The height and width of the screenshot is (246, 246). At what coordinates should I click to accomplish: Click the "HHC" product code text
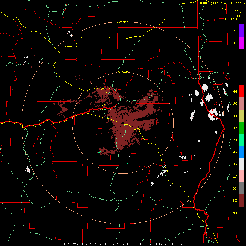[240, 16]
